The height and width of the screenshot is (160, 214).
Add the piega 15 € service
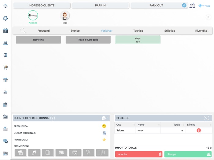coord(138,40)
